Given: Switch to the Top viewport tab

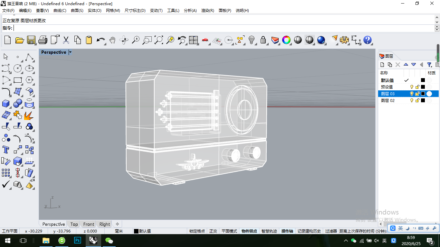Looking at the screenshot, I should pos(74,224).
